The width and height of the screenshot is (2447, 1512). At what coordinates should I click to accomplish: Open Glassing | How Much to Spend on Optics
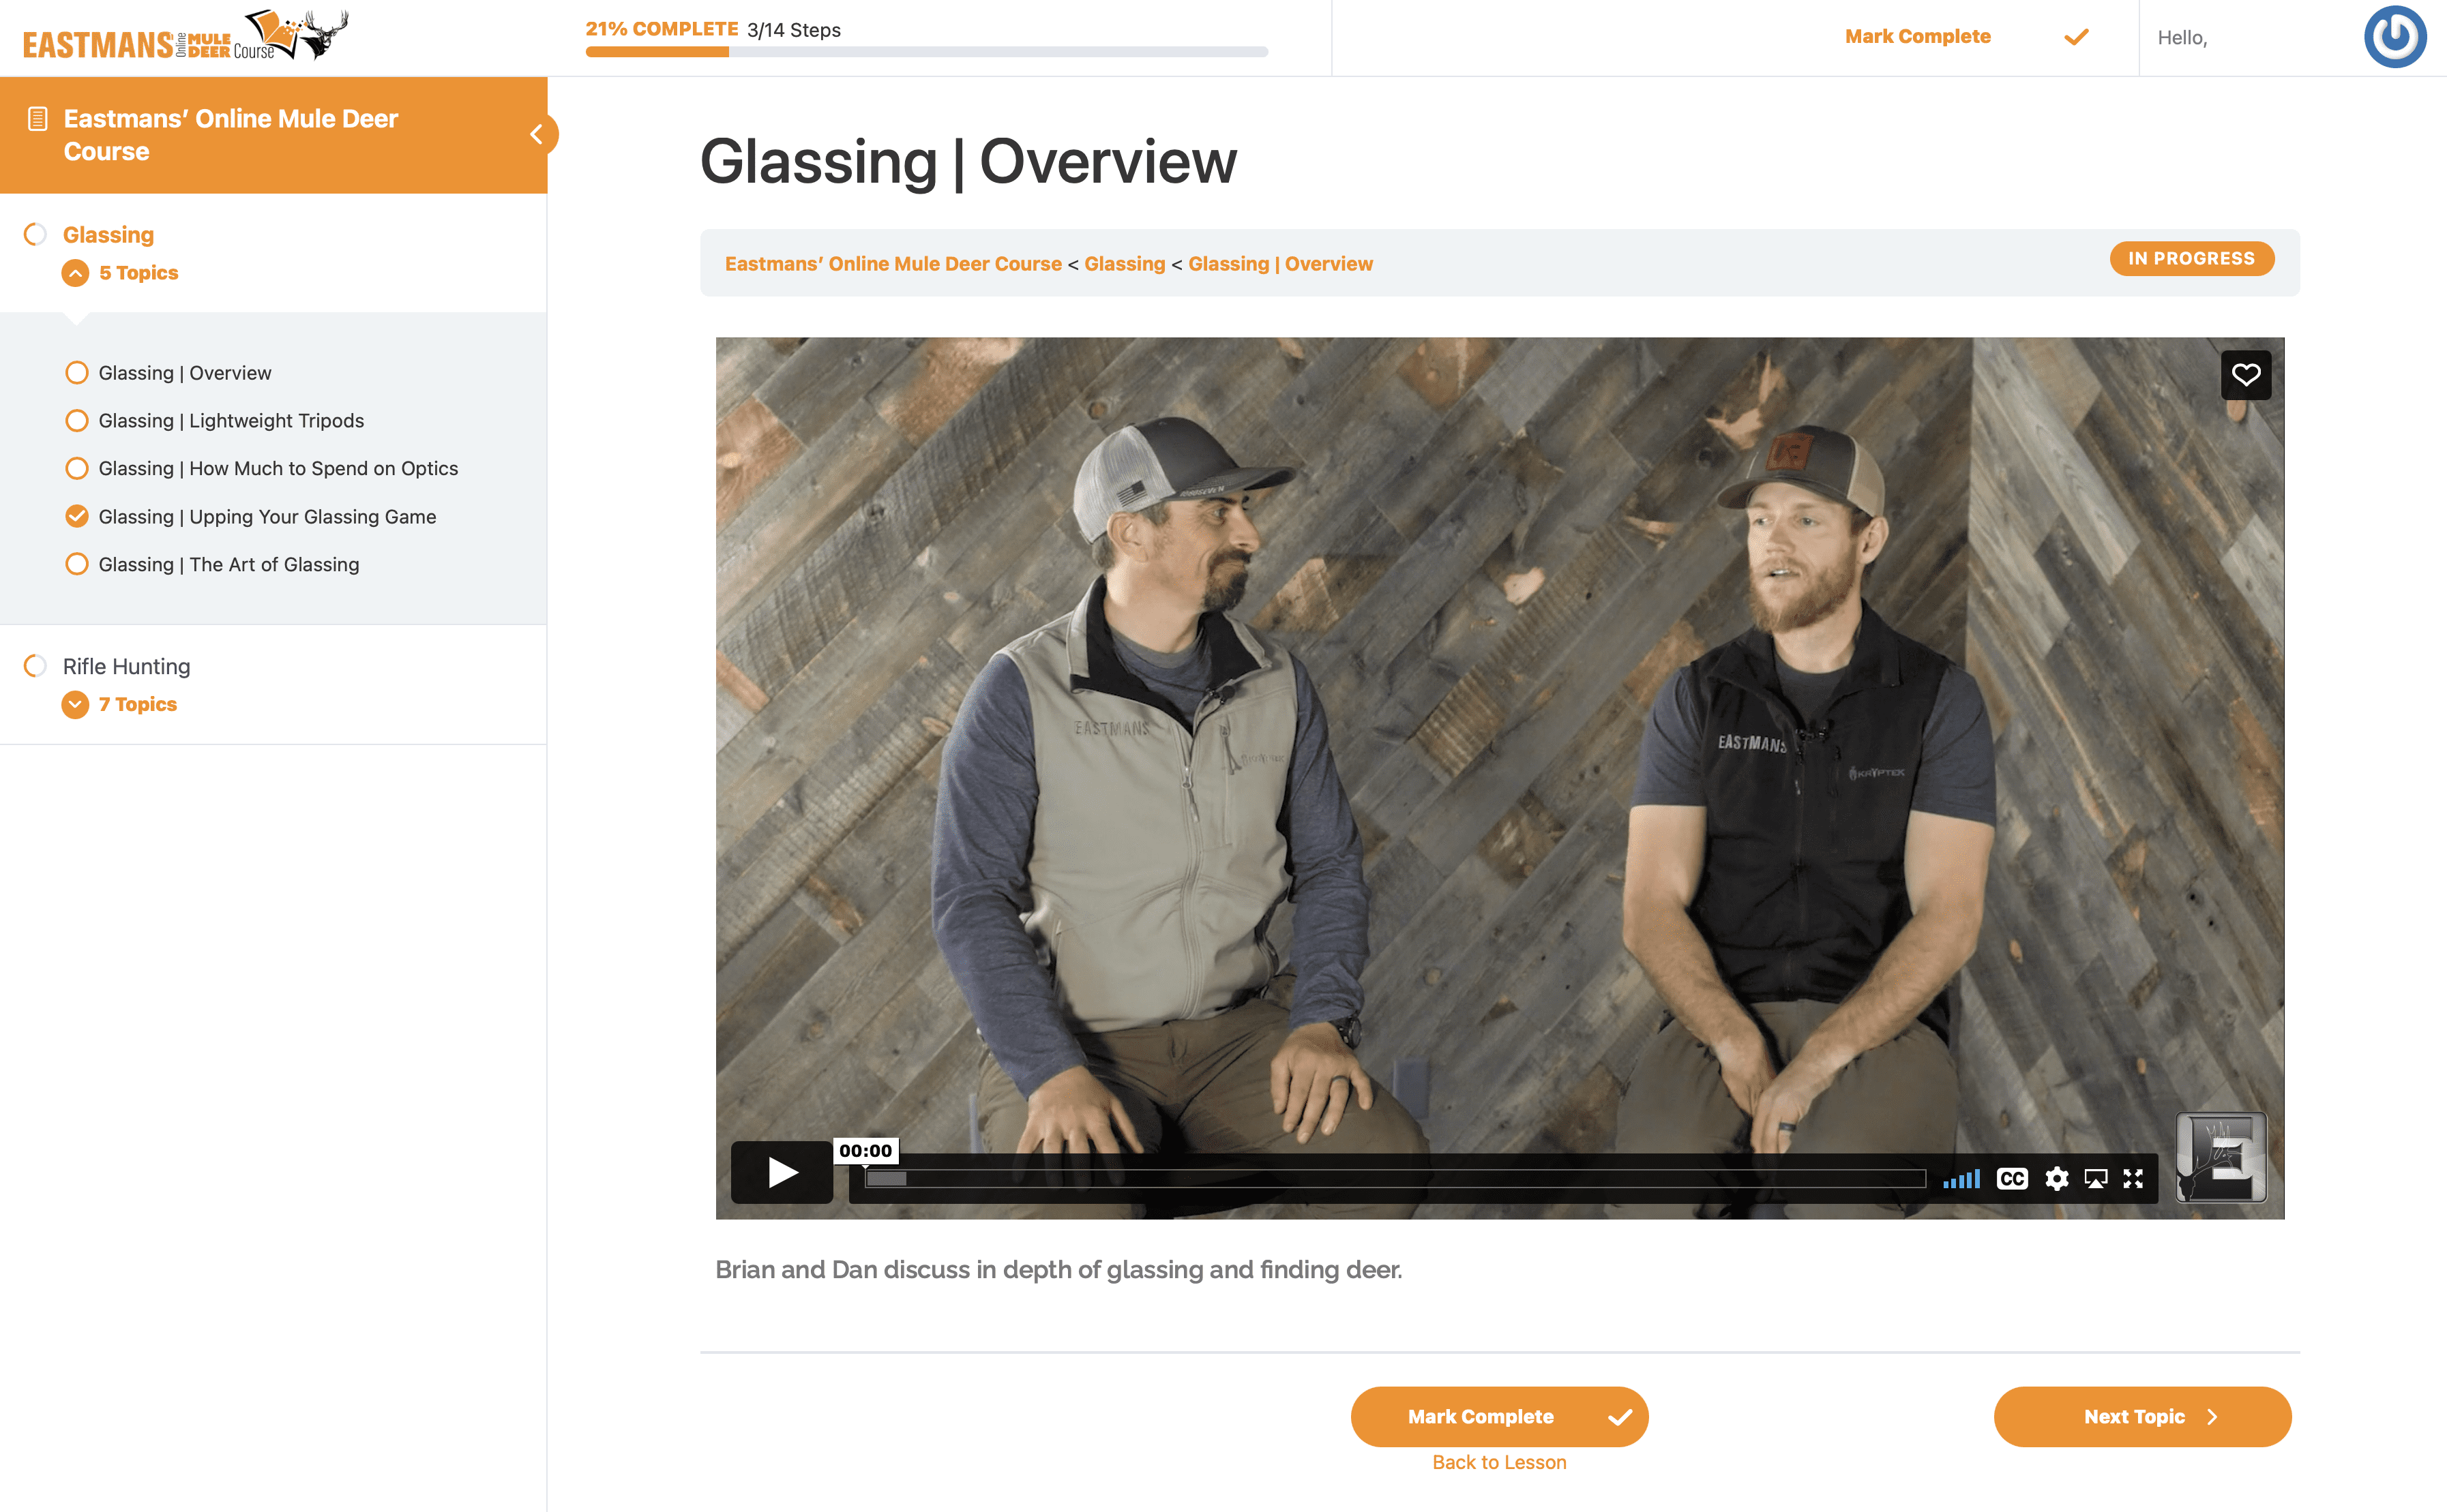pyautogui.click(x=277, y=468)
